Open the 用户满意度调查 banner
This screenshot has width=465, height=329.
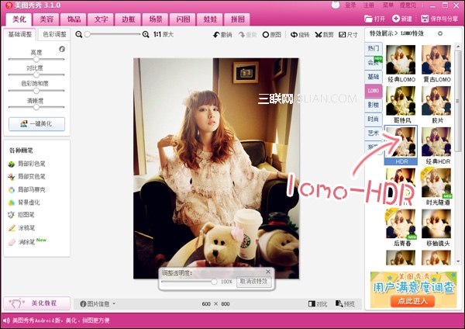[413, 289]
